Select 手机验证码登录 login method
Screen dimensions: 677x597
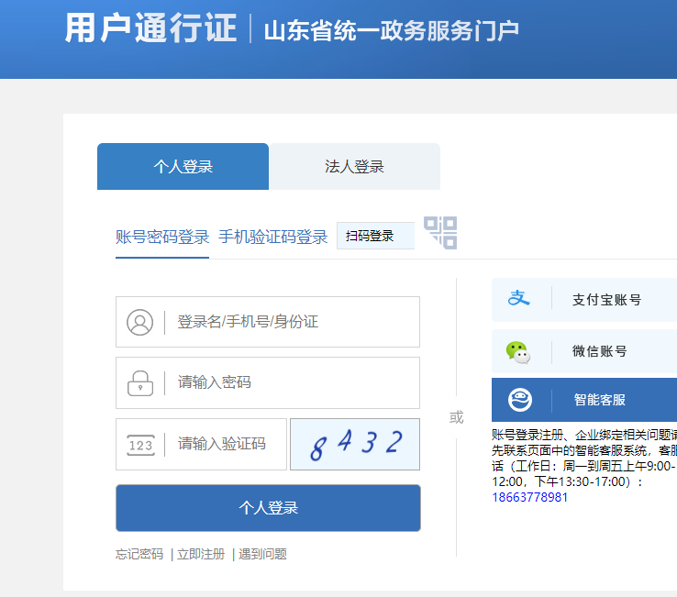coord(272,237)
